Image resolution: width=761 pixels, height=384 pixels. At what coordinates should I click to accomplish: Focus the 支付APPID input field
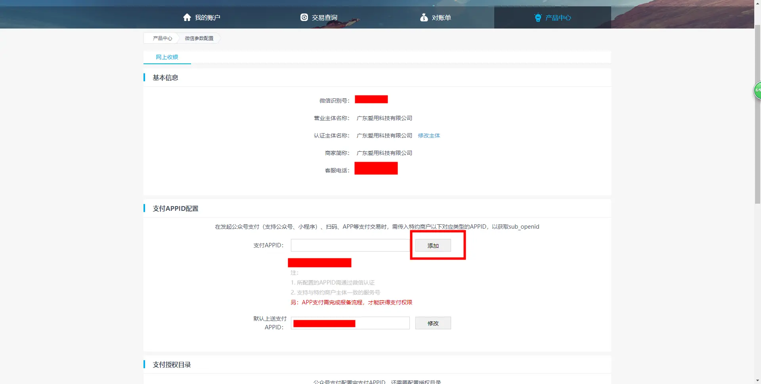[x=350, y=245]
